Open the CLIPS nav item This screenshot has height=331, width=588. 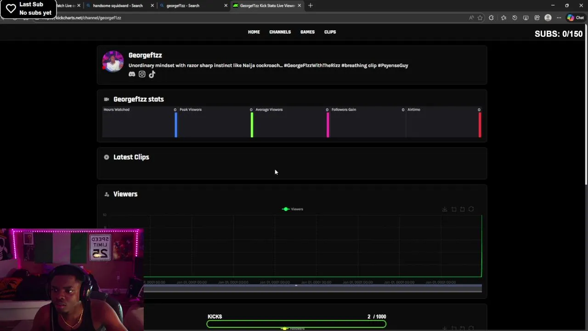pyautogui.click(x=330, y=32)
